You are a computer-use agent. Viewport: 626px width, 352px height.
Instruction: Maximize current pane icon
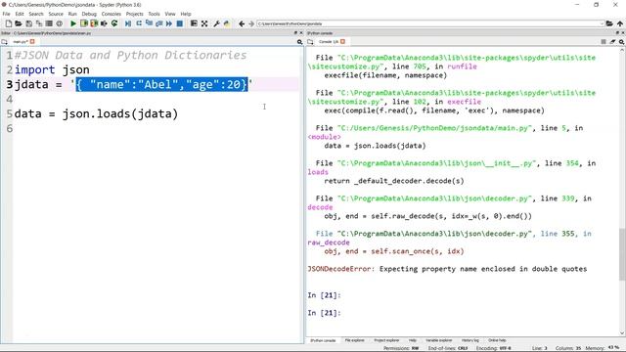(194, 23)
